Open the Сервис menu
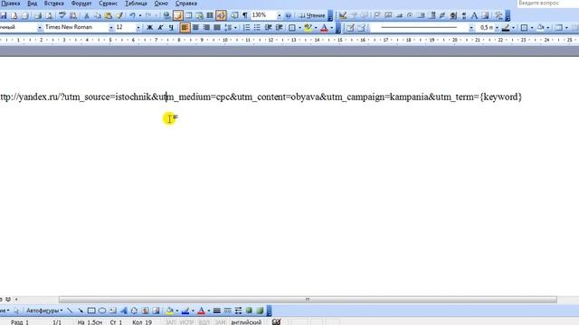 109,4
